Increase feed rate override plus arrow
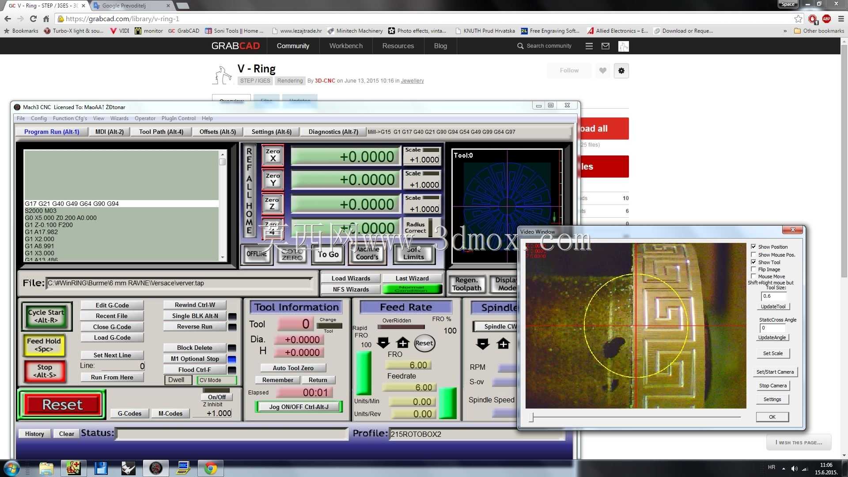The width and height of the screenshot is (848, 477). pos(403,343)
